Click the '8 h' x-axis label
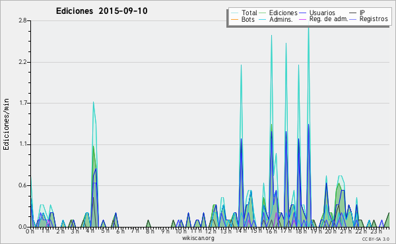 150,231
